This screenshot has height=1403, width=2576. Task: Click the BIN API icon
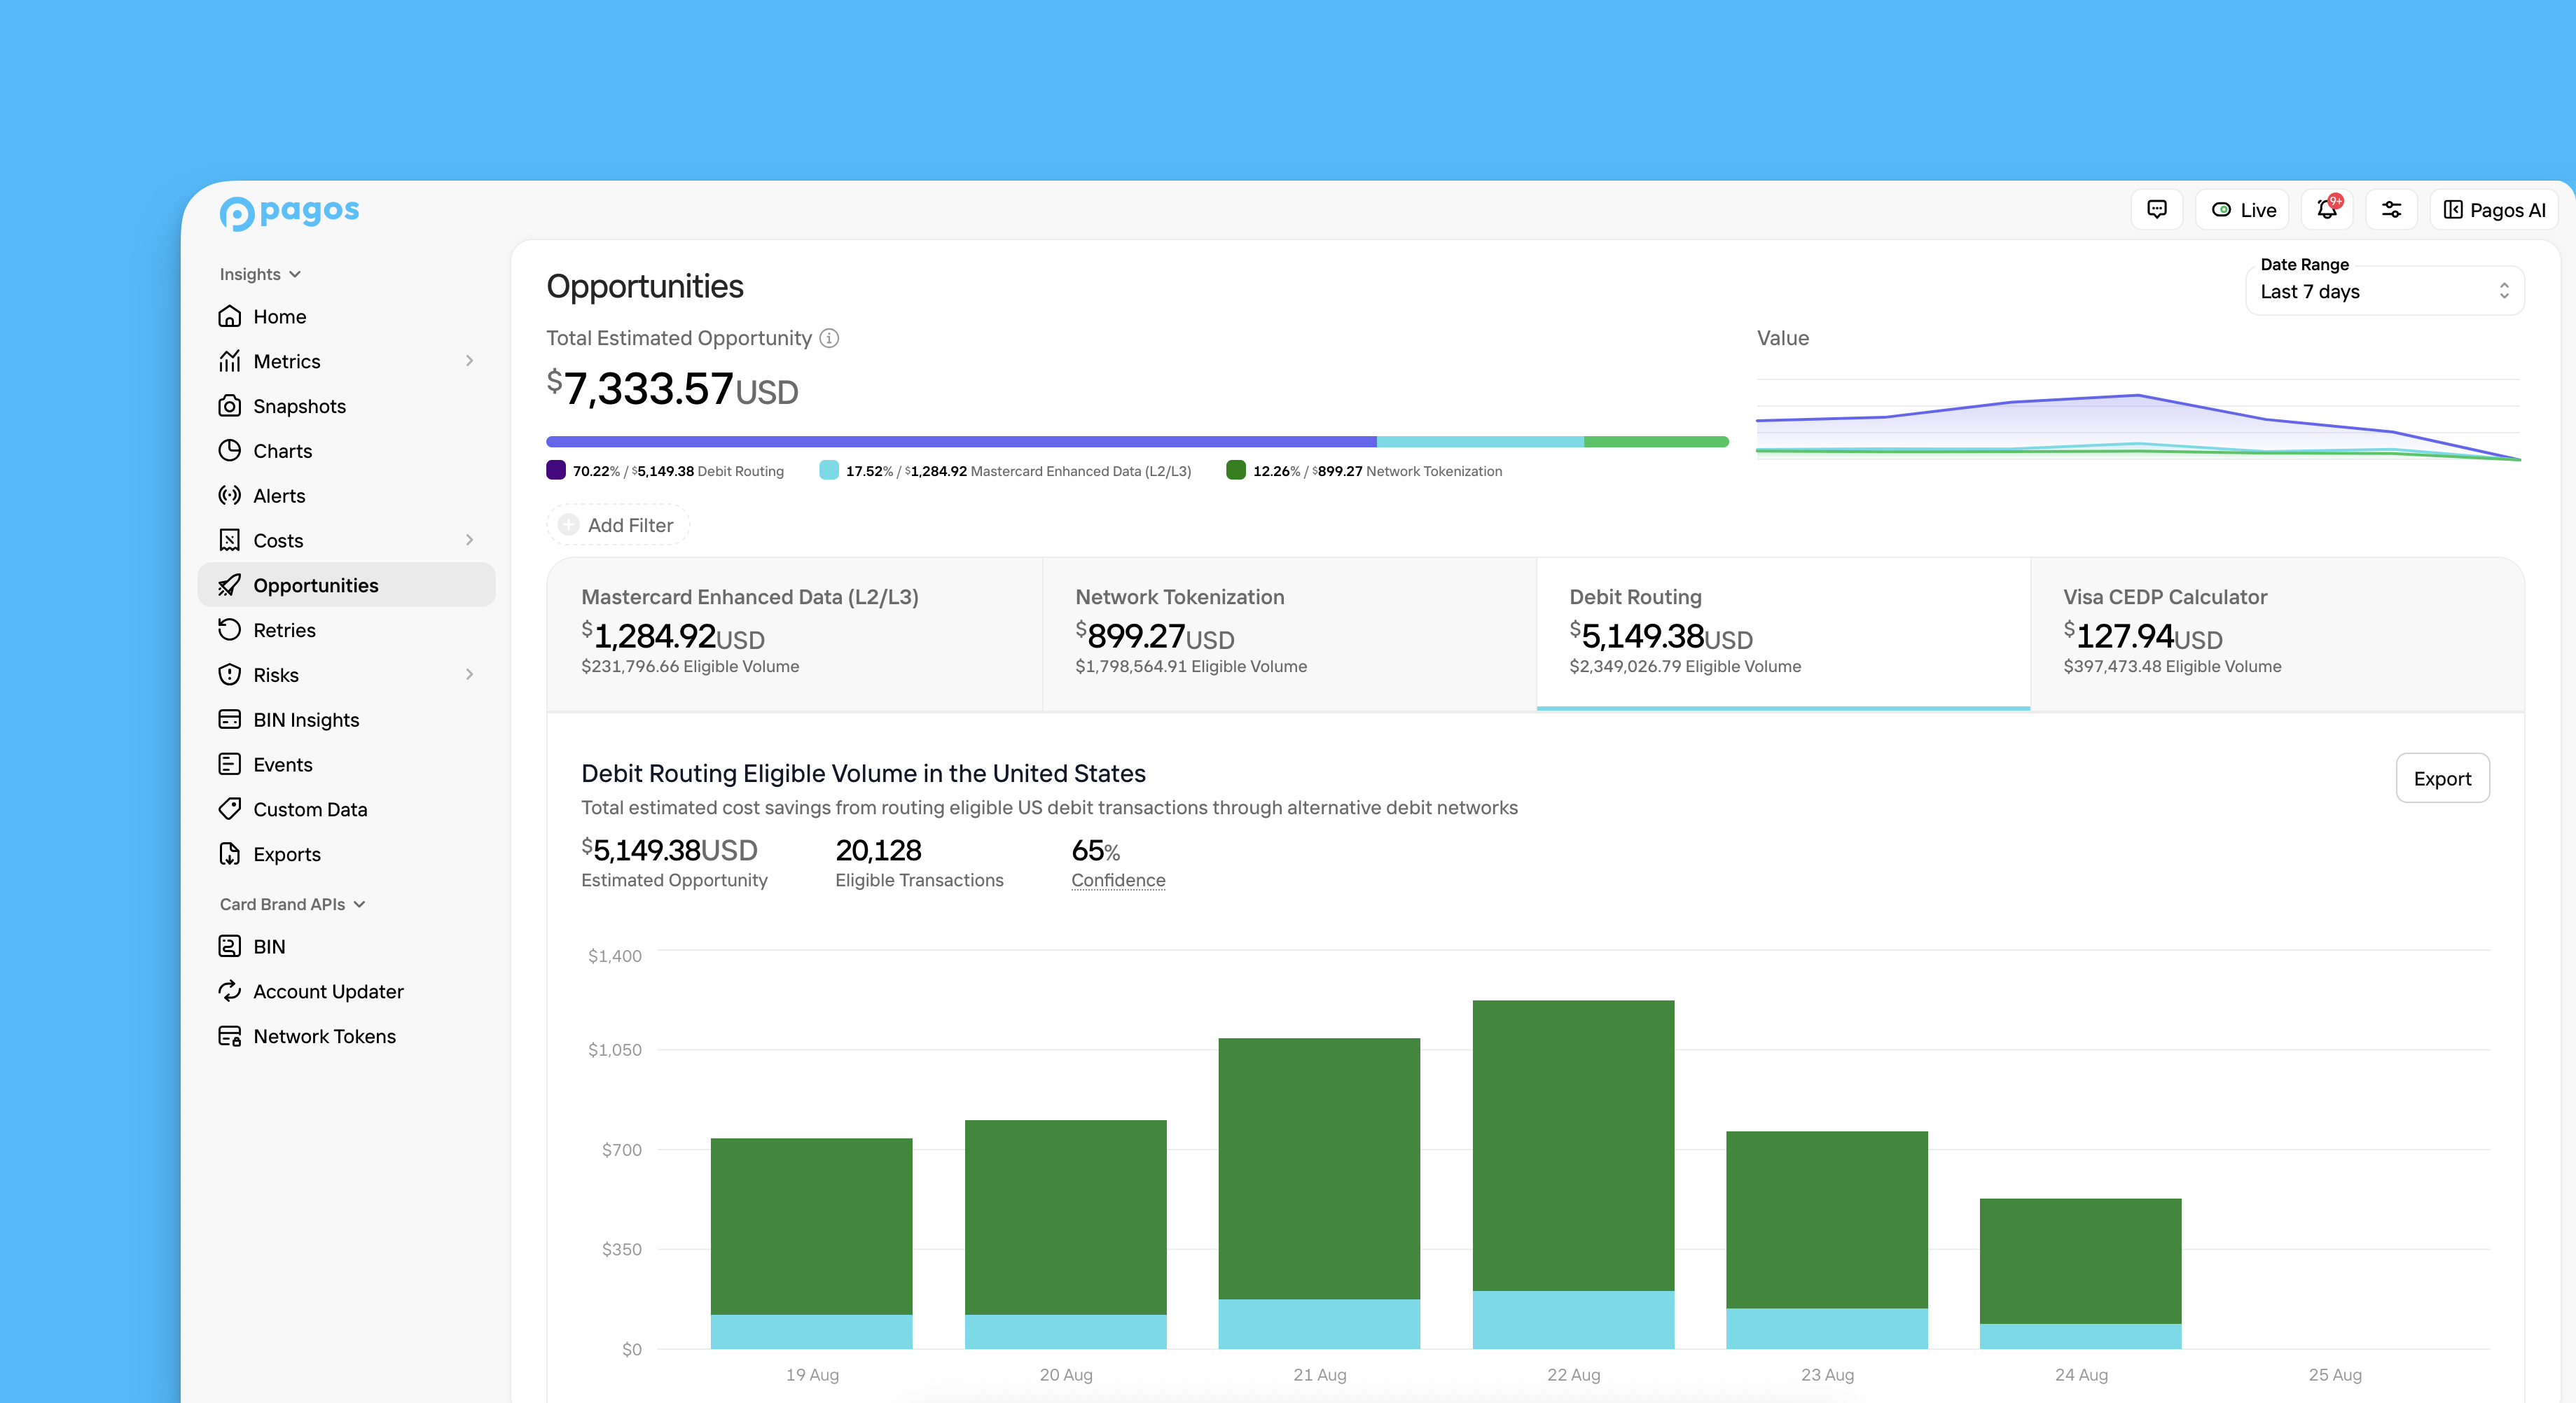[x=230, y=947]
